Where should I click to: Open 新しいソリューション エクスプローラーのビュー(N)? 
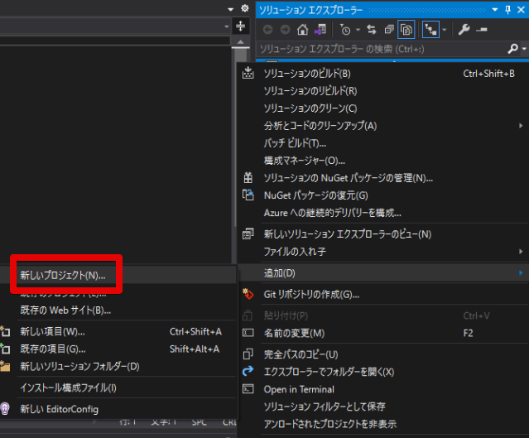click(x=382, y=234)
